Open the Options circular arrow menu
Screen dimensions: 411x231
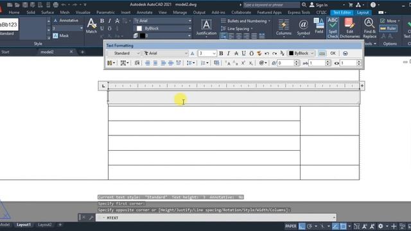pyautogui.click(x=345, y=53)
